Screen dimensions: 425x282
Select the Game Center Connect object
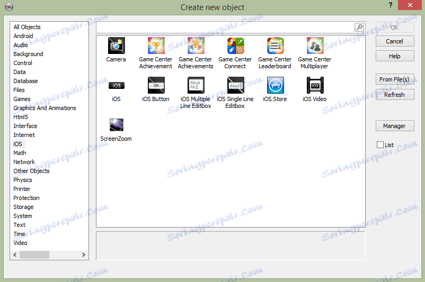click(x=235, y=46)
